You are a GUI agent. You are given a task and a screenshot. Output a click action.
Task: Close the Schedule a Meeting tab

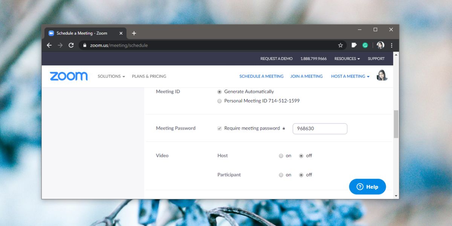[121, 33]
